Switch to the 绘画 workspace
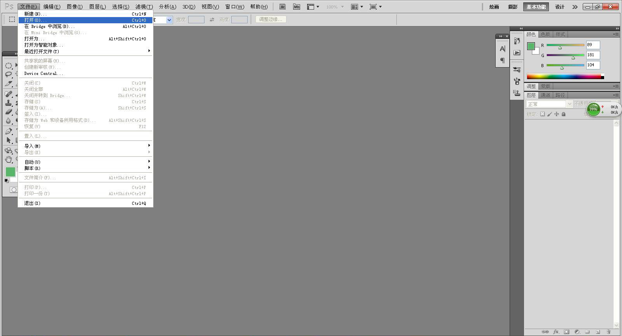This screenshot has width=622, height=336. click(494, 7)
